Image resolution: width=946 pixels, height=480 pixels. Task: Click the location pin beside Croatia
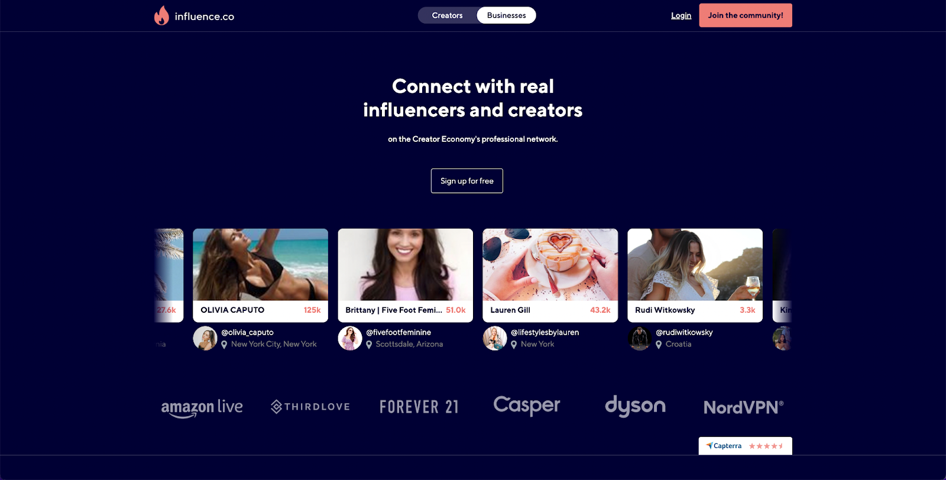tap(659, 345)
